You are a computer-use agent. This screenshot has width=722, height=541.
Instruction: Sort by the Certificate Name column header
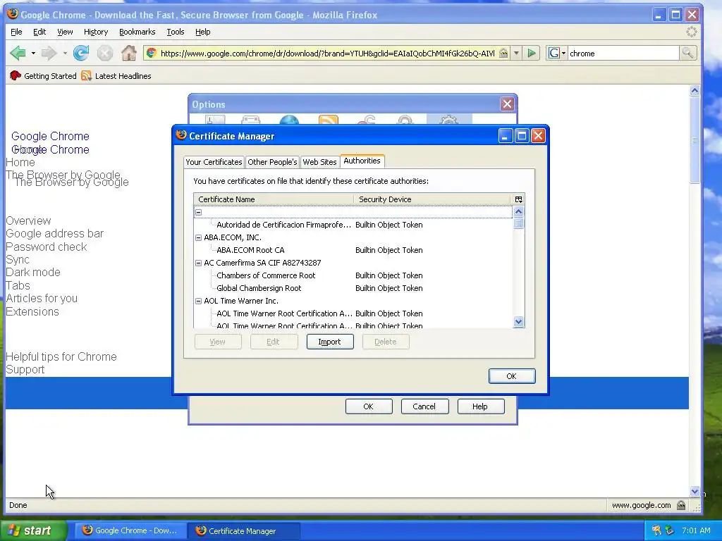pos(274,199)
